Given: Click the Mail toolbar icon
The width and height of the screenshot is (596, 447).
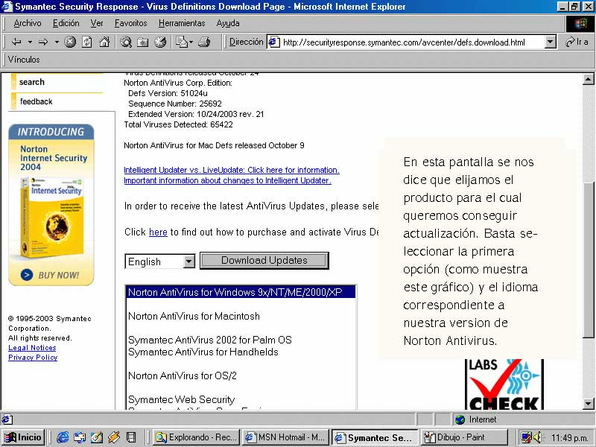Looking at the screenshot, I should click(182, 42).
